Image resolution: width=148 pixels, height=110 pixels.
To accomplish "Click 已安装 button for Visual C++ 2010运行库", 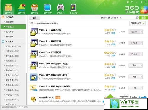I will pos(134,54).
